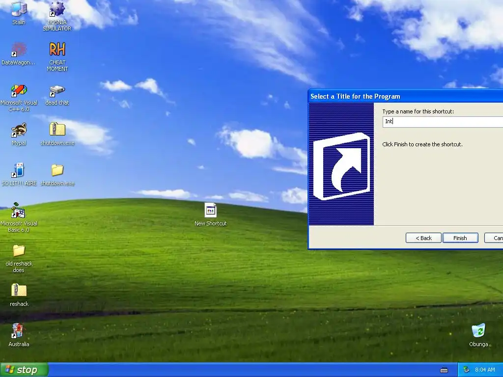Select the dead chat drive shortcut
Viewport: 503px width, 377px height.
57,91
